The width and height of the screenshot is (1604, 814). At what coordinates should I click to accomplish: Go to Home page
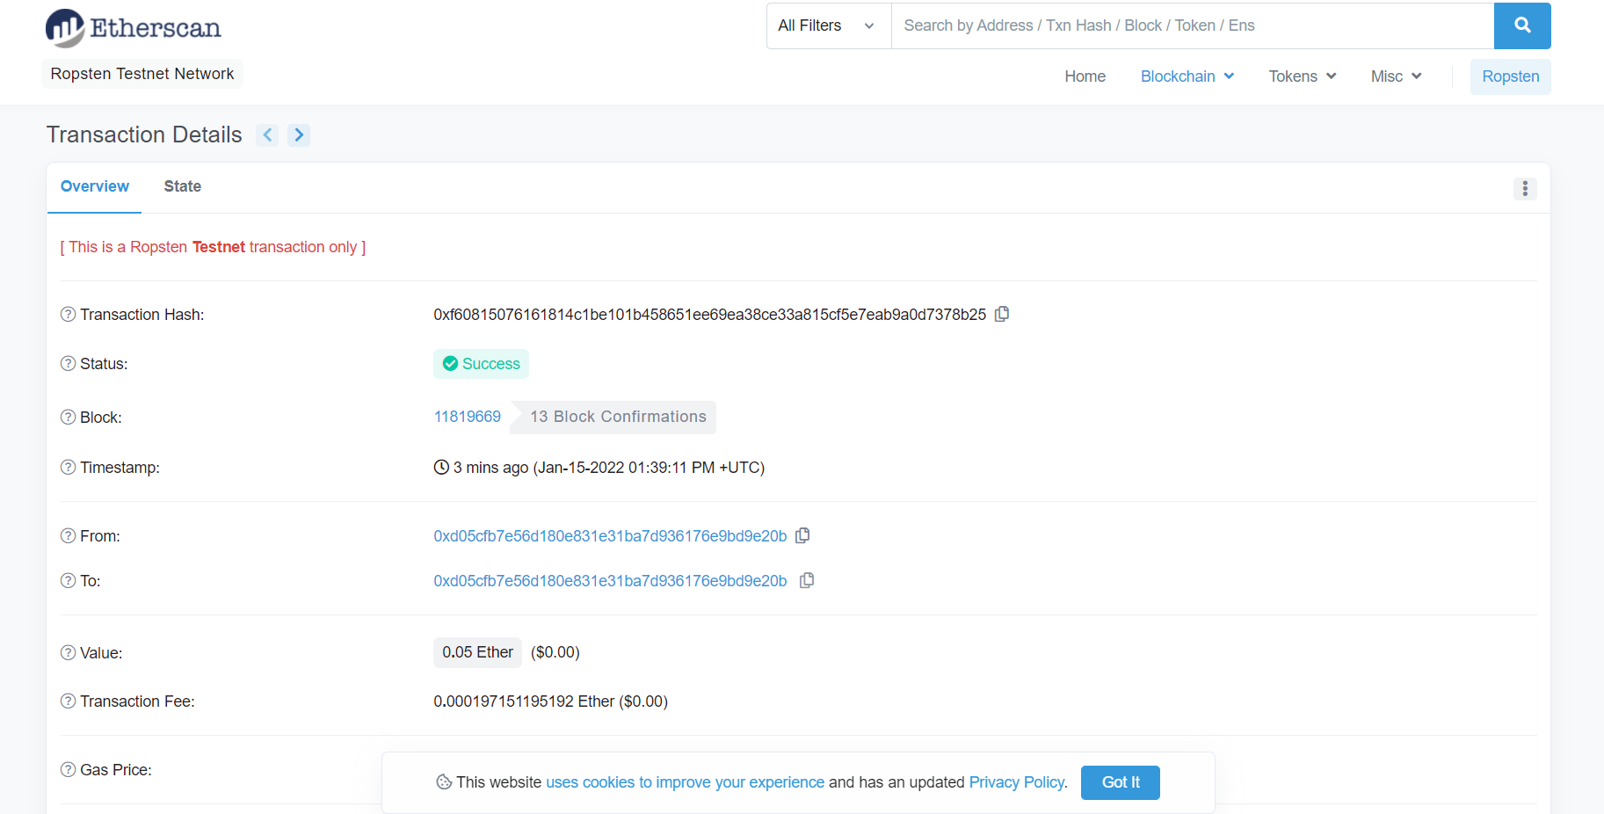coord(1085,76)
